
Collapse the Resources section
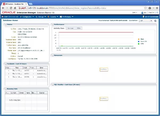point(53,56)
